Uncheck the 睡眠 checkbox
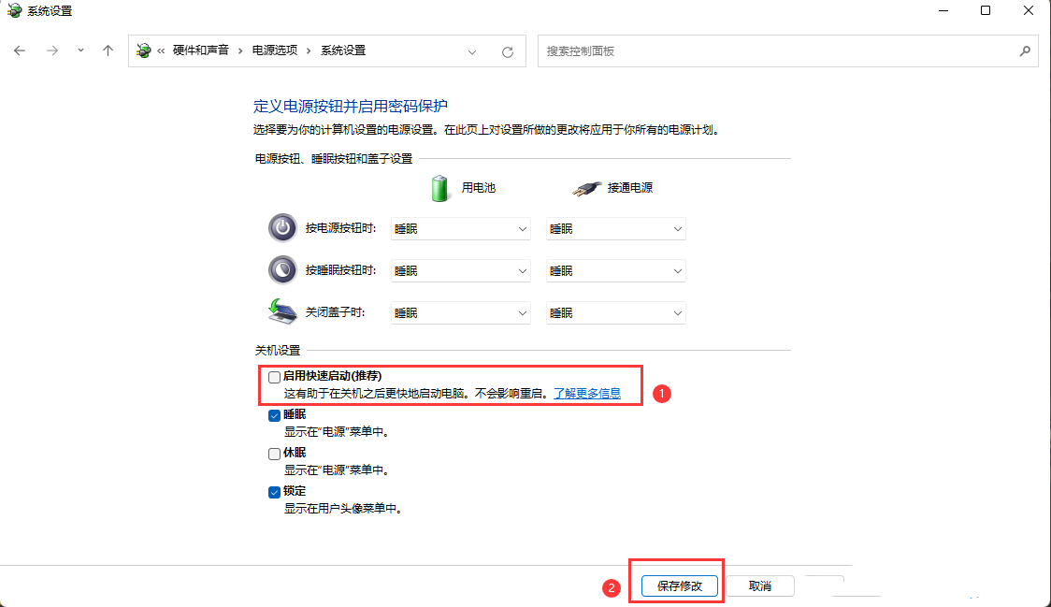The image size is (1051, 607). [x=274, y=414]
